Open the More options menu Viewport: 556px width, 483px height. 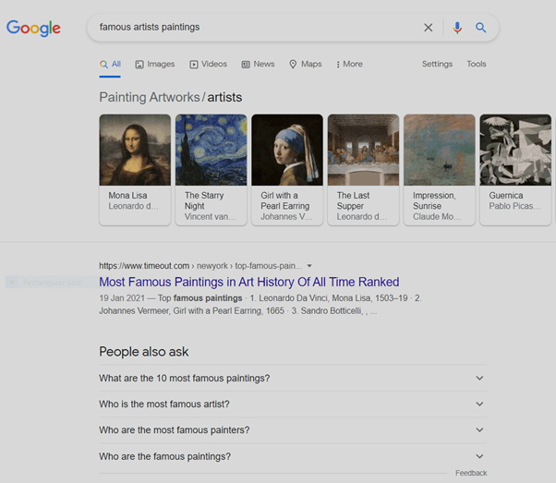(349, 65)
